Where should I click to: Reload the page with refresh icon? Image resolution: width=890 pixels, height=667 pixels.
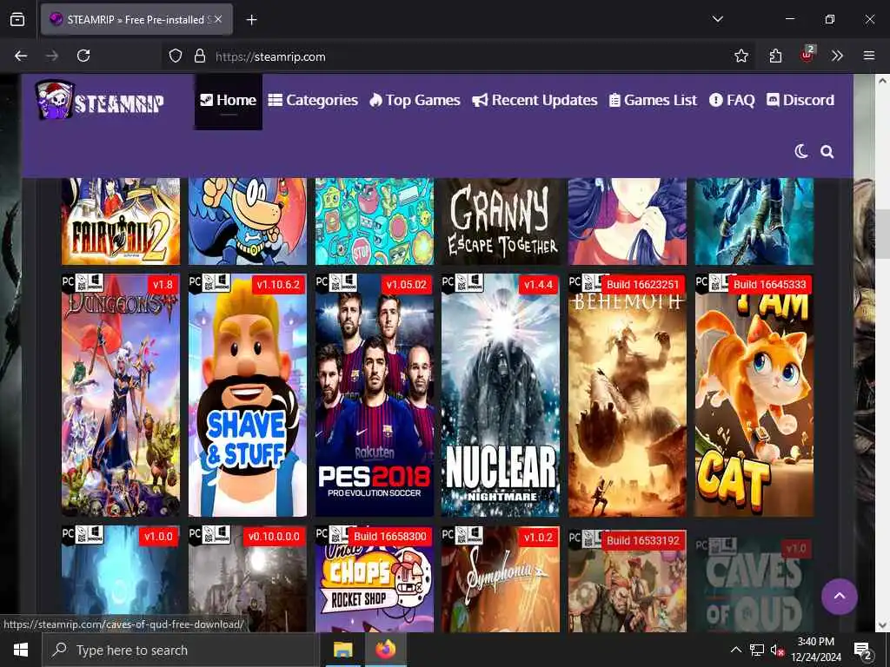pos(83,56)
